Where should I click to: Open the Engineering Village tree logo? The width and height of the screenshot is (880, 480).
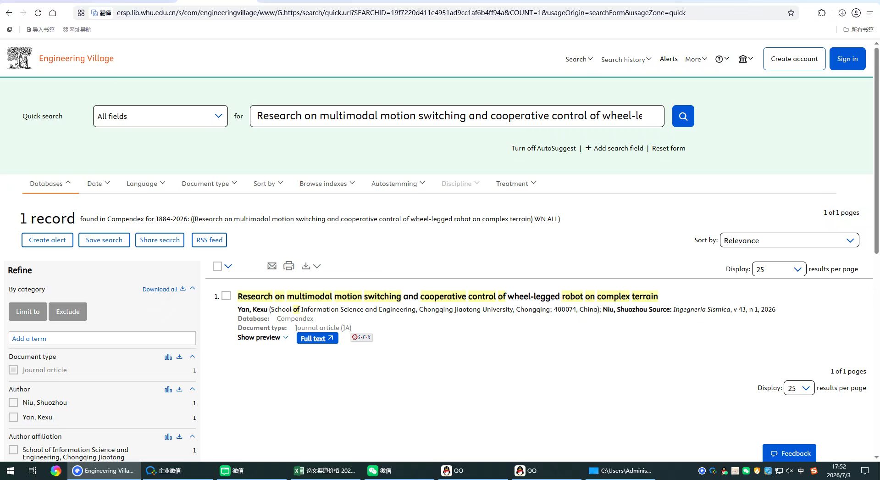pos(19,58)
